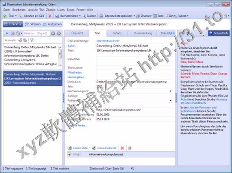232x173 pixels.
Task: Switch to the Aufgaben workspace
Action: [52, 24]
